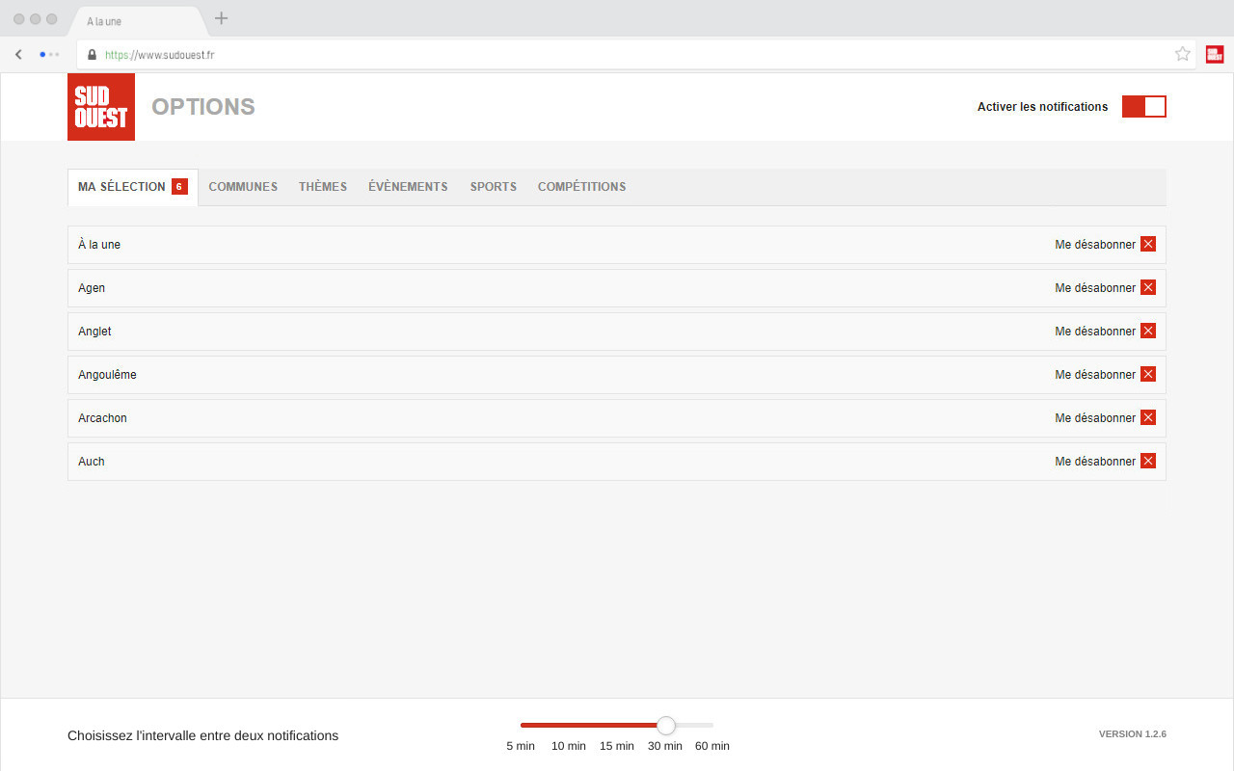Click the padlock icon in address bar
This screenshot has width=1234, height=771.
(93, 55)
